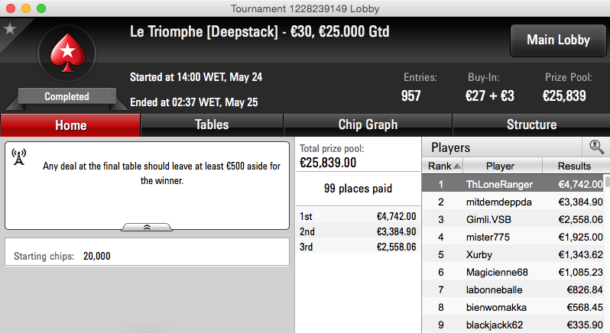Select player ThLoneRanger in the list
Image resolution: width=610 pixels, height=333 pixels.
pos(513,184)
